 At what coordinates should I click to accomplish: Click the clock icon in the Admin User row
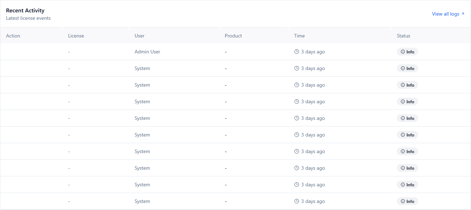click(296, 52)
